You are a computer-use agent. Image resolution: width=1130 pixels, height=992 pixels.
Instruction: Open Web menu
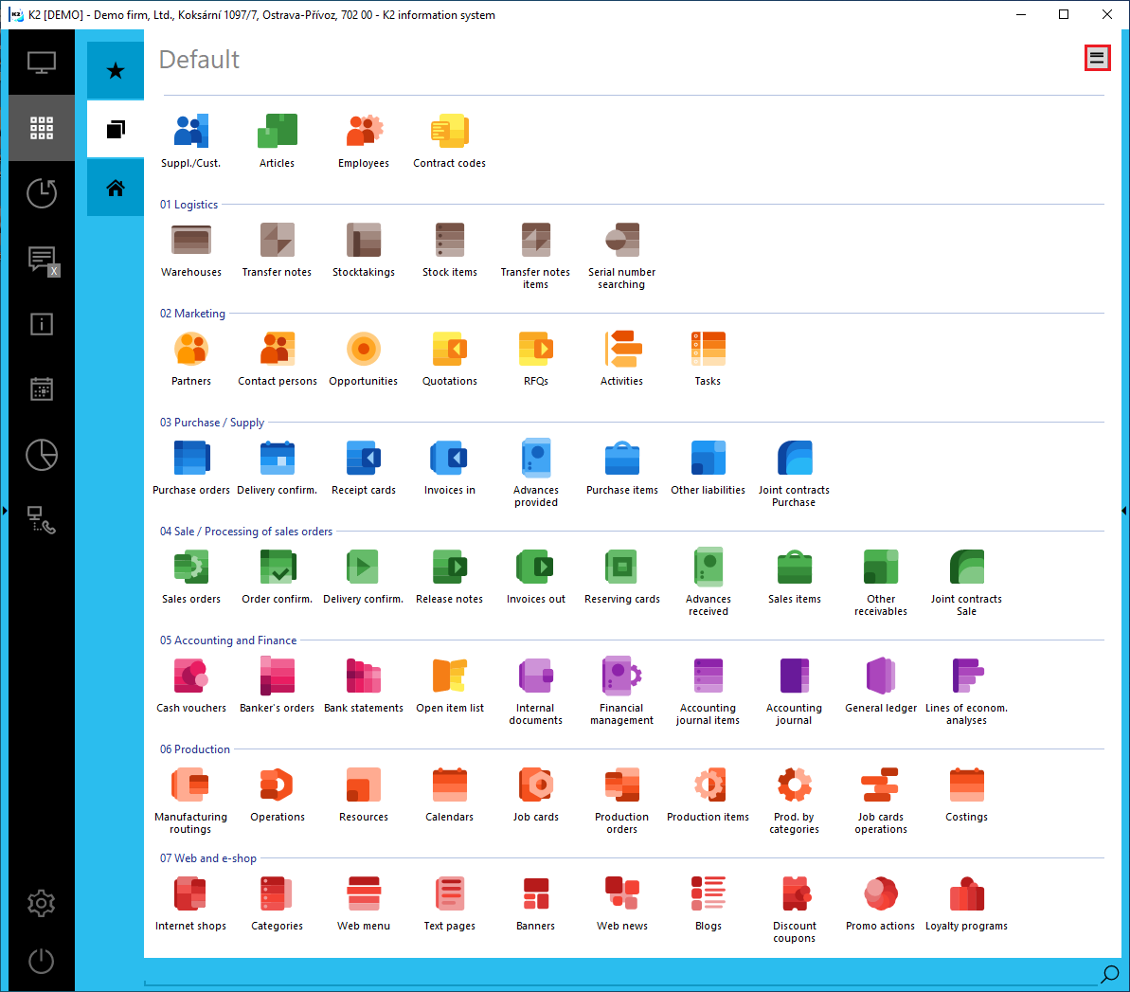point(363,903)
